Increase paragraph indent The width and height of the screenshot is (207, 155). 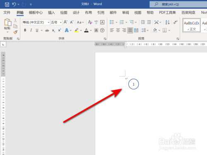(x=149, y=22)
